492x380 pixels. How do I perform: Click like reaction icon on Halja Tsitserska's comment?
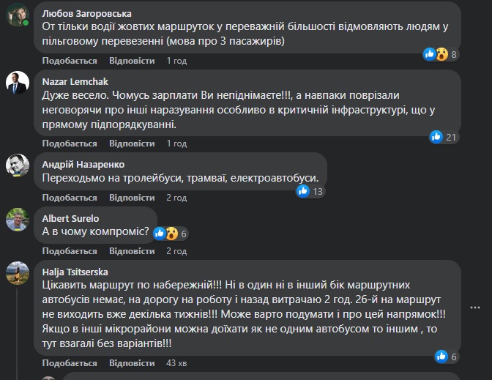[441, 357]
